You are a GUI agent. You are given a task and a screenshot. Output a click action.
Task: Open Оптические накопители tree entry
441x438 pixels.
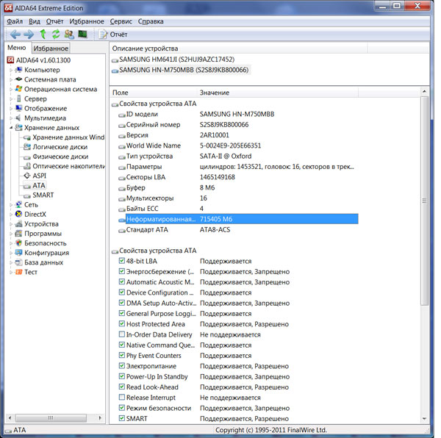pos(68,166)
